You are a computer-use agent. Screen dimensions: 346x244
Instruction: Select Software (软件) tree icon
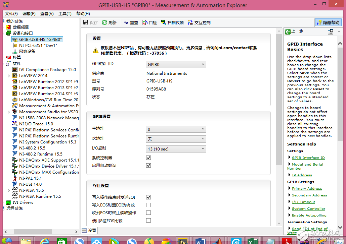8,63
